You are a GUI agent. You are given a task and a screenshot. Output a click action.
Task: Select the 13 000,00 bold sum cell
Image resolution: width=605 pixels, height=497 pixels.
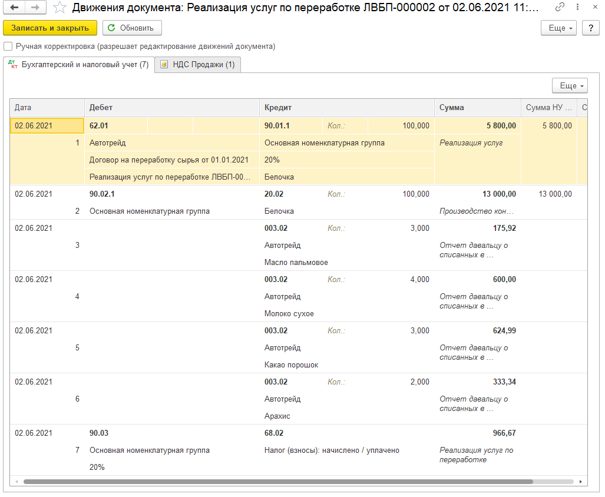point(478,194)
